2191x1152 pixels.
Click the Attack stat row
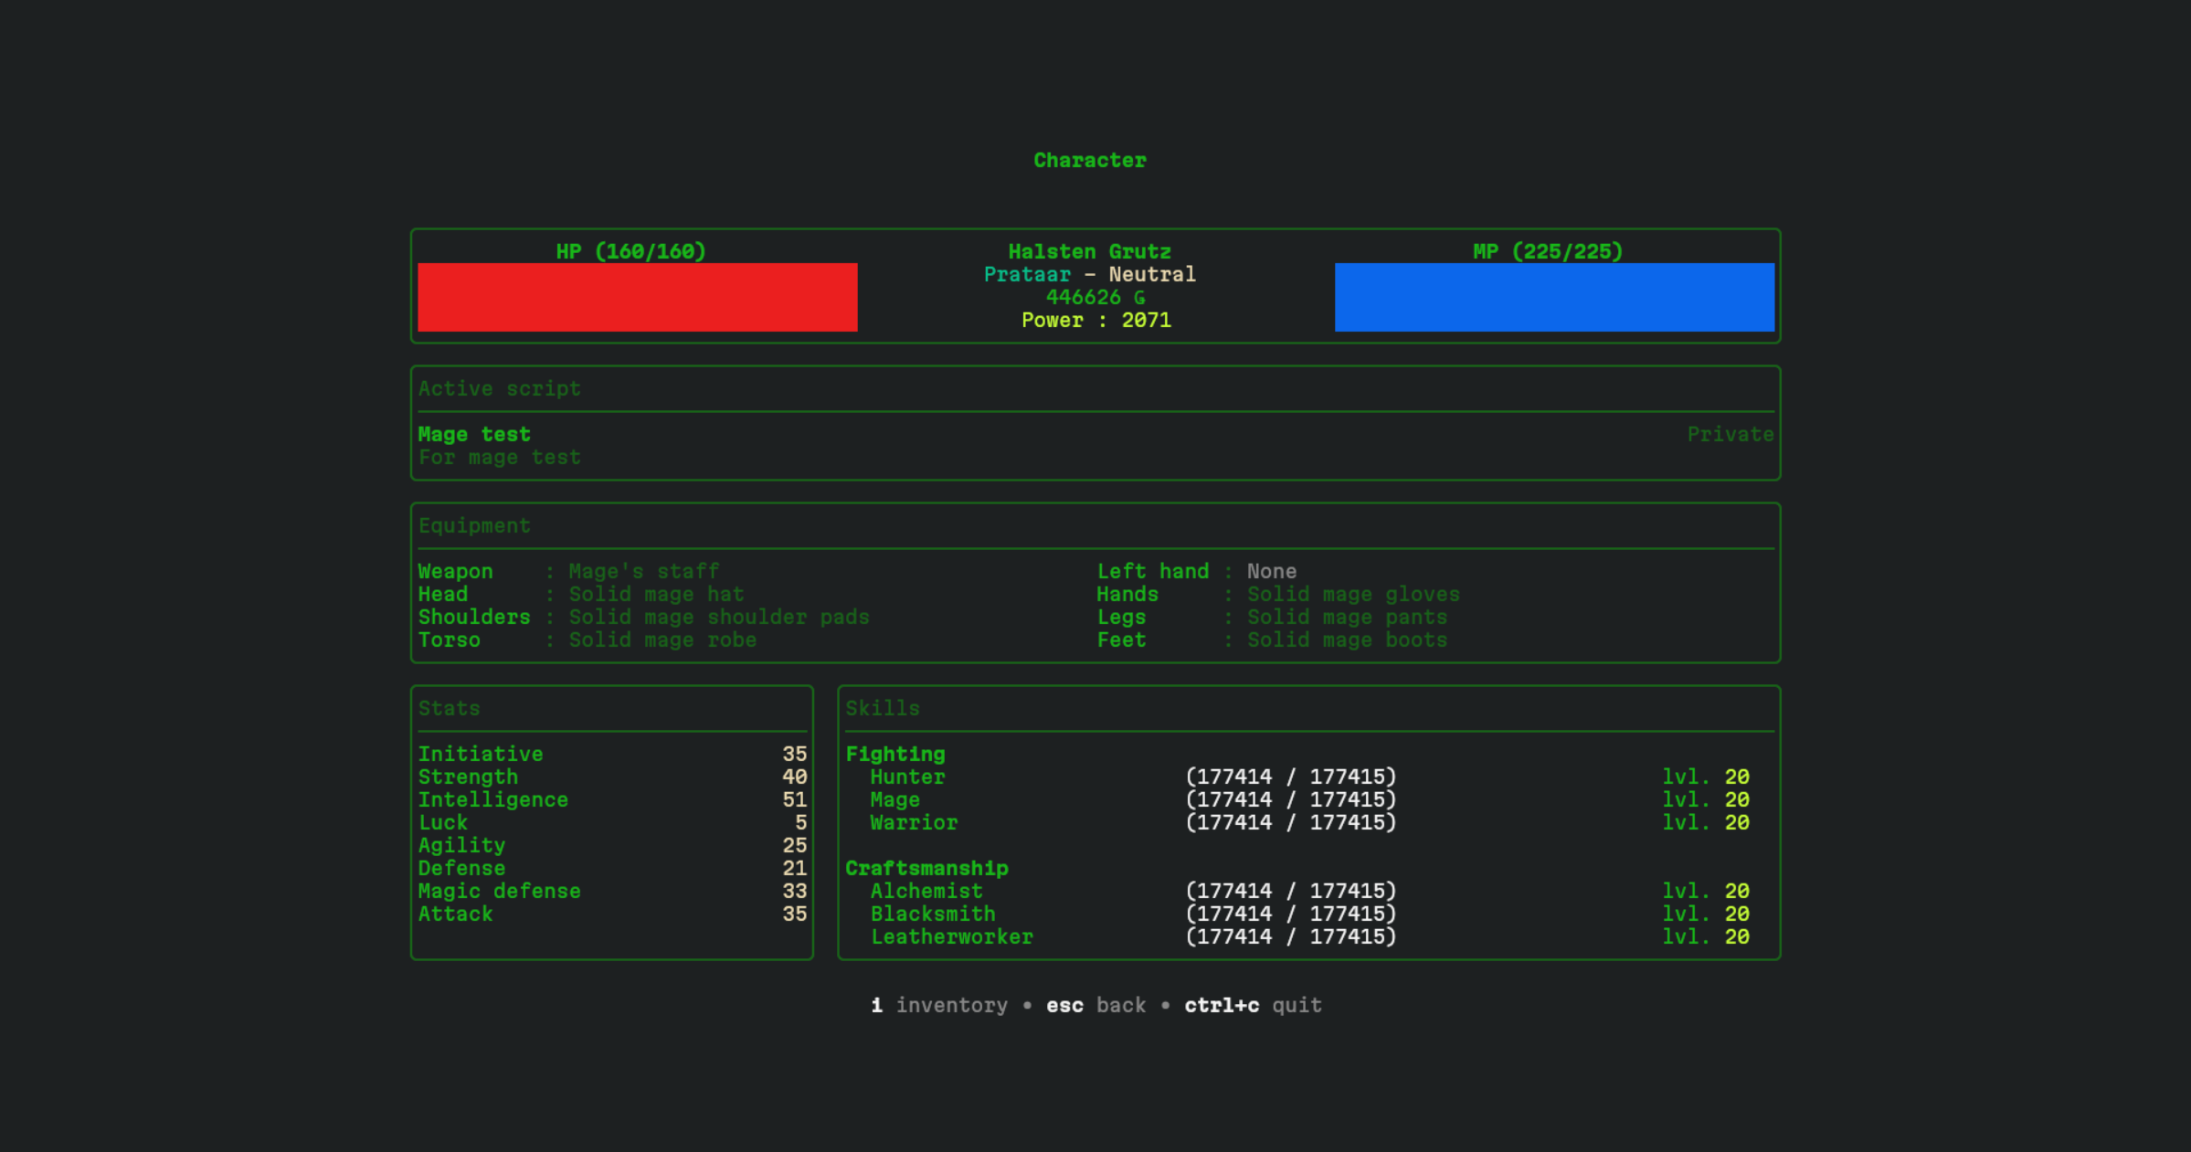coord(612,914)
